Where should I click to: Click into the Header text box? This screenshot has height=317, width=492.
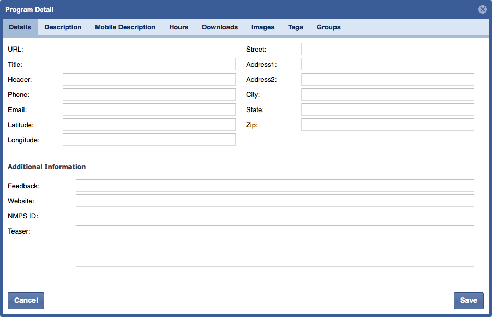click(149, 79)
